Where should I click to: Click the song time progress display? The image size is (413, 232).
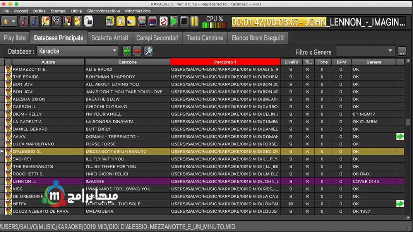point(318,22)
